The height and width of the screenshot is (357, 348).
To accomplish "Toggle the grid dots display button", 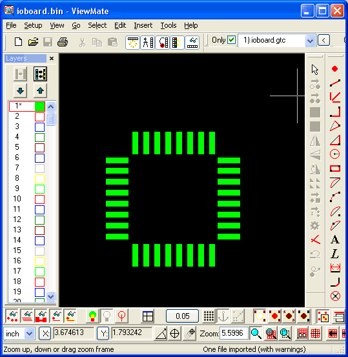I will click(209, 316).
